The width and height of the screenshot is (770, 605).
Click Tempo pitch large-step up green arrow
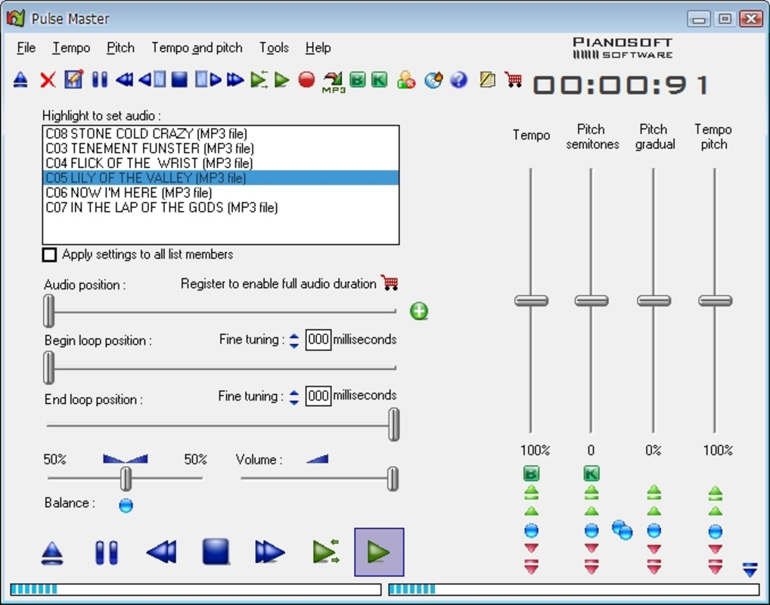[716, 492]
